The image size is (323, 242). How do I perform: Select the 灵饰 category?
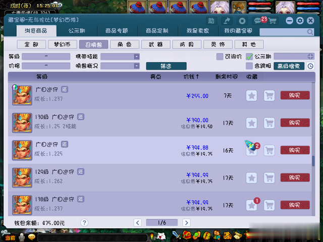pyautogui.click(x=218, y=44)
